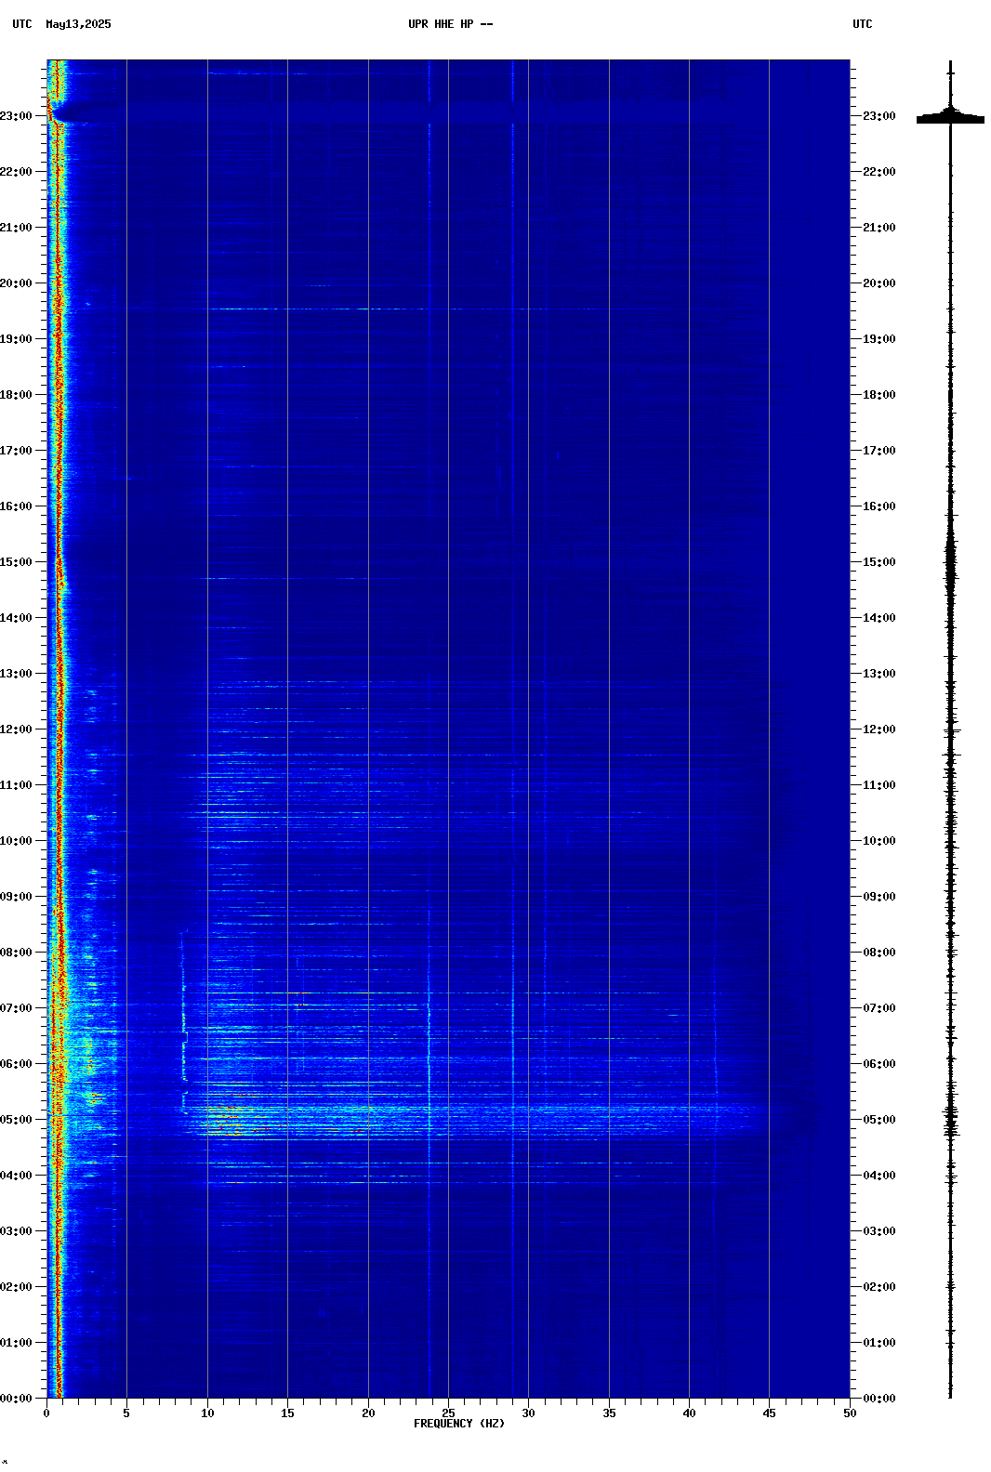Click the 09:00 label on the right time axis
This screenshot has height=1472, width=991.
[x=879, y=897]
